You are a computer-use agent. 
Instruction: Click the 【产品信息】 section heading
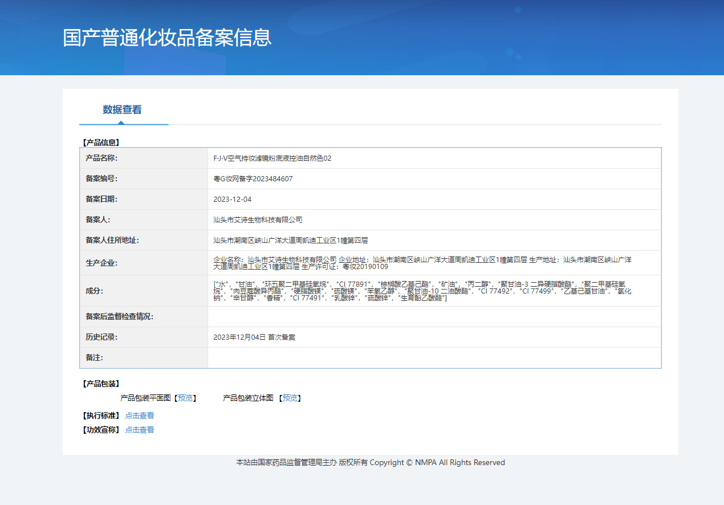(101, 142)
